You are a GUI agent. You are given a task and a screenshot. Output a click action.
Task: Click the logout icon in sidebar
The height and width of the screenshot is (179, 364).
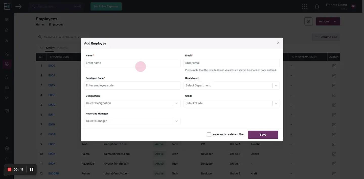pos(7,159)
